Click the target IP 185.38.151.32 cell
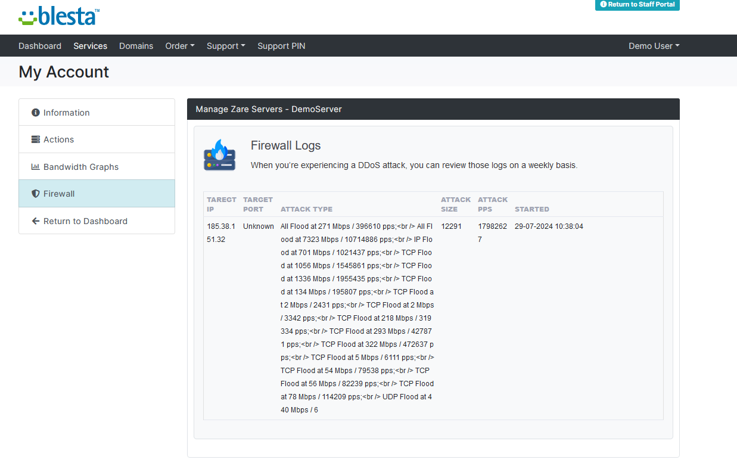Image resolution: width=737 pixels, height=472 pixels. pos(221,233)
